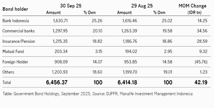Click the 6,414.18 total amount cell
214x108 pixels.
pyautogui.click(x=125, y=83)
